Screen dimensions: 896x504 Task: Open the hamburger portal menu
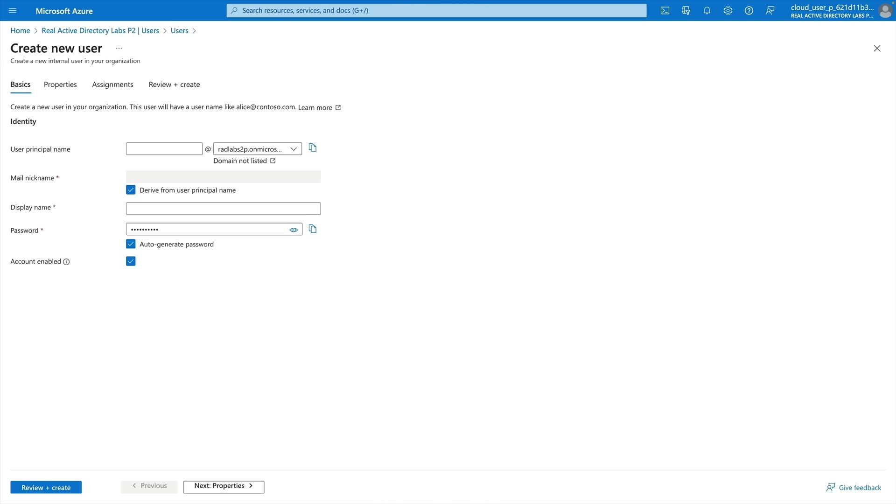click(x=13, y=11)
